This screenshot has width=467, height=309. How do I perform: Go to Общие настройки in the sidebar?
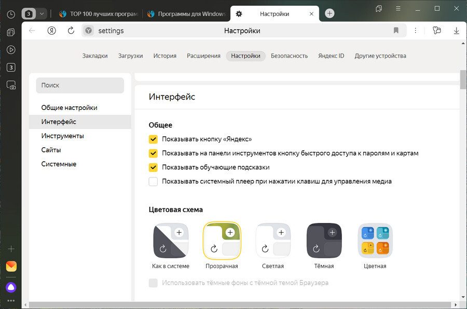tap(80, 108)
